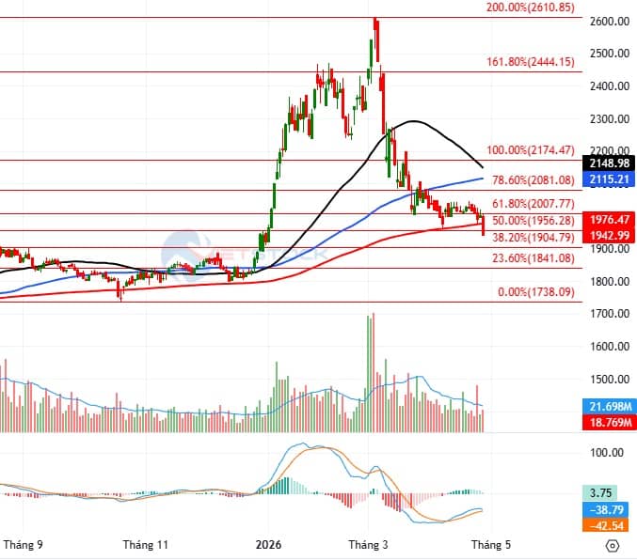Click the 2026 time axis label
637x560 pixels.
point(268,545)
